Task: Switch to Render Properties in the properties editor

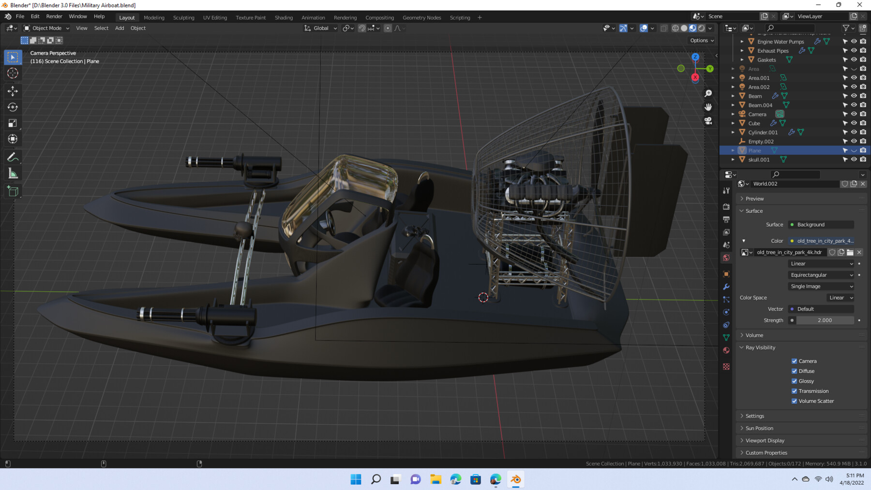Action: 726,207
